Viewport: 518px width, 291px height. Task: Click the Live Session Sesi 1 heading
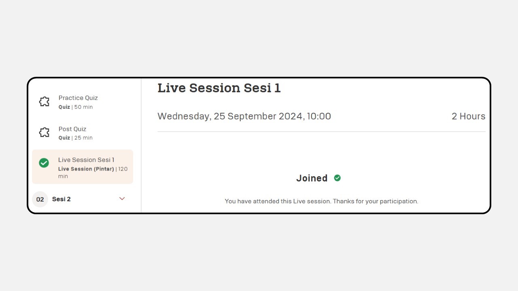[219, 88]
